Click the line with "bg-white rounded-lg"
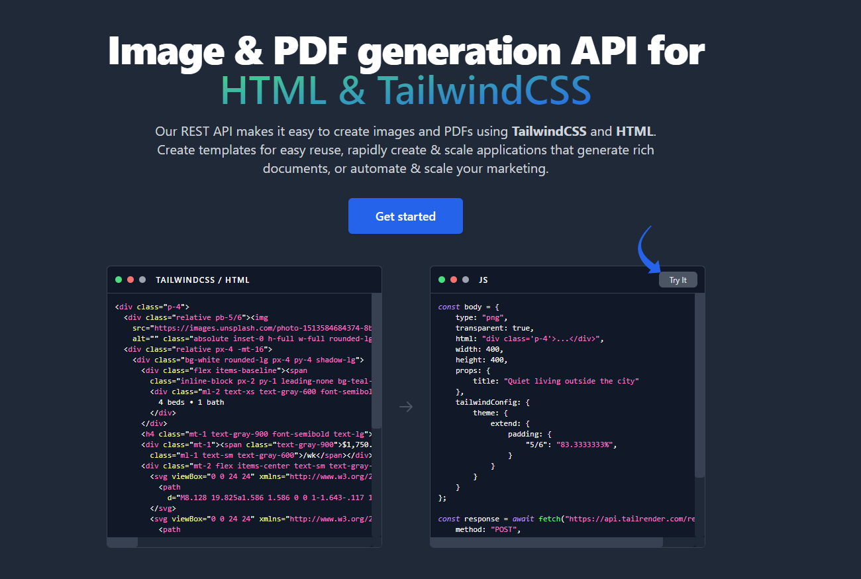861x579 pixels. 248,360
